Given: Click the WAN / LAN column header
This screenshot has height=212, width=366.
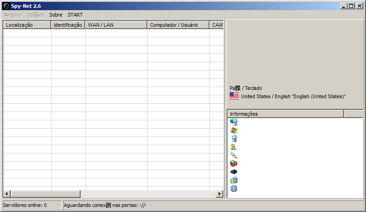Looking at the screenshot, I should [116, 25].
